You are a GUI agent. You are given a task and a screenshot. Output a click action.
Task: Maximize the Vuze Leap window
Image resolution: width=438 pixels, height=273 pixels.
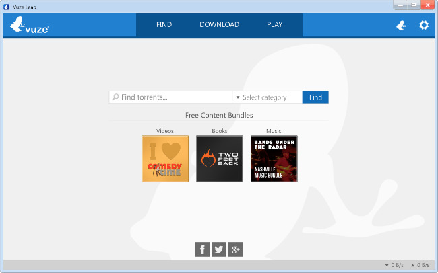pos(414,5)
